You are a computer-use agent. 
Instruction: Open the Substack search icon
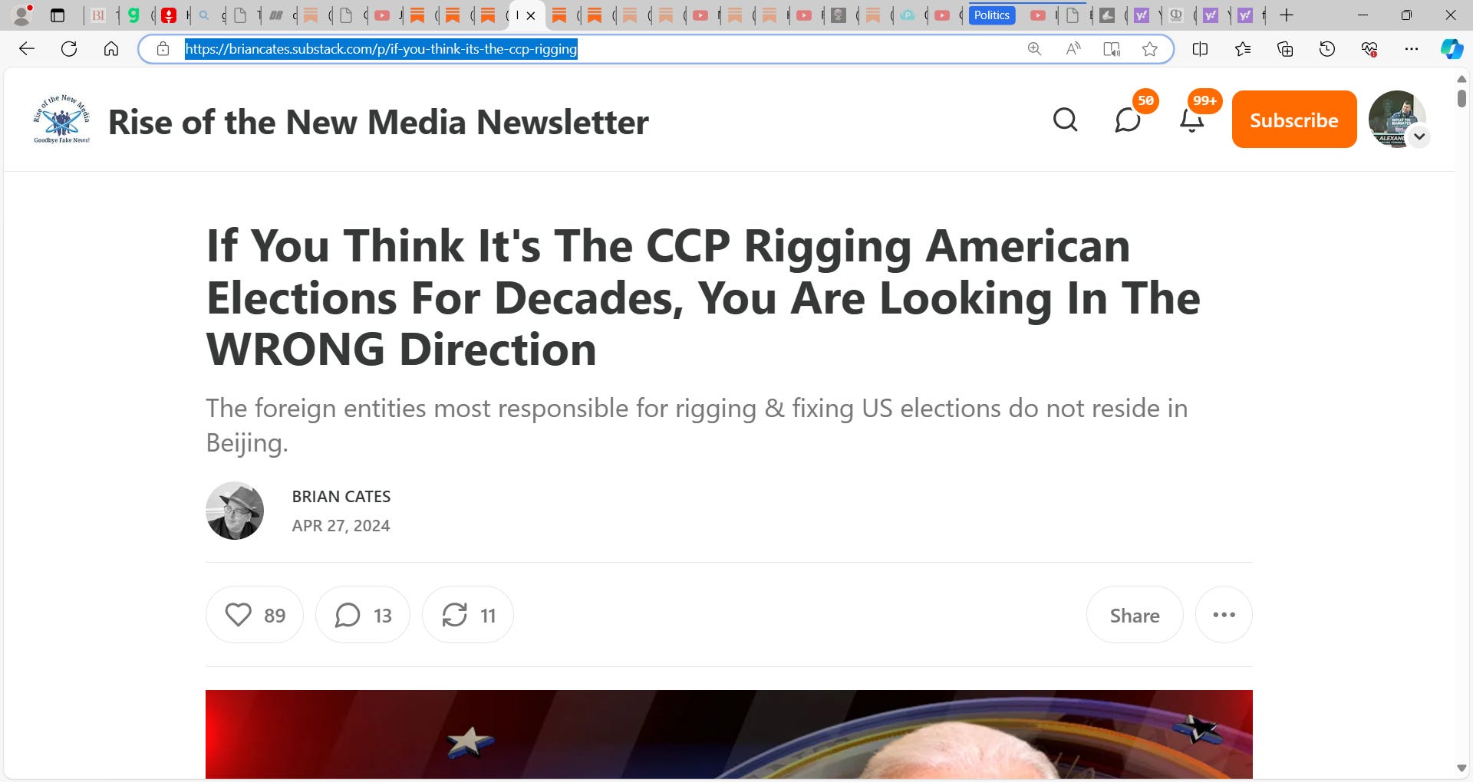coord(1065,120)
